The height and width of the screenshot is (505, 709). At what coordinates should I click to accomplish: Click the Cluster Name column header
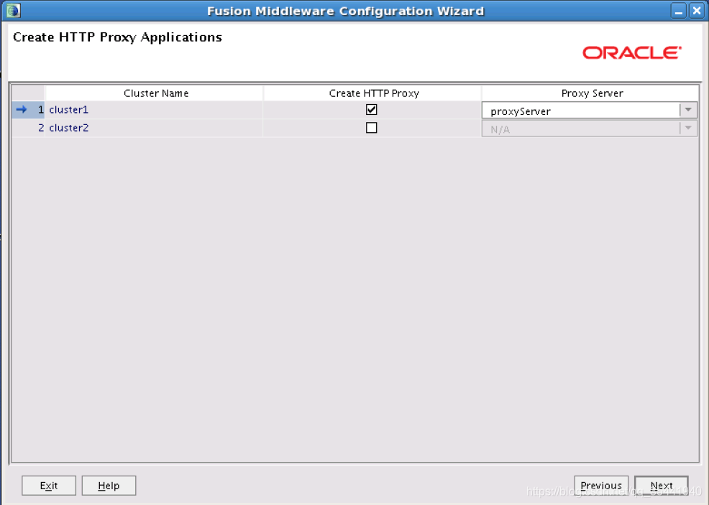pos(154,93)
